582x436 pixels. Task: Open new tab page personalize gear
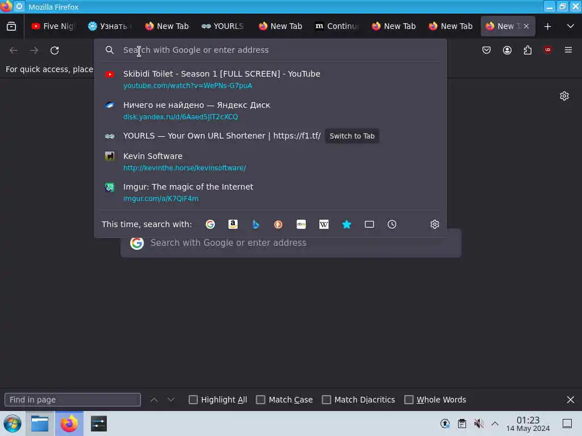(x=564, y=96)
